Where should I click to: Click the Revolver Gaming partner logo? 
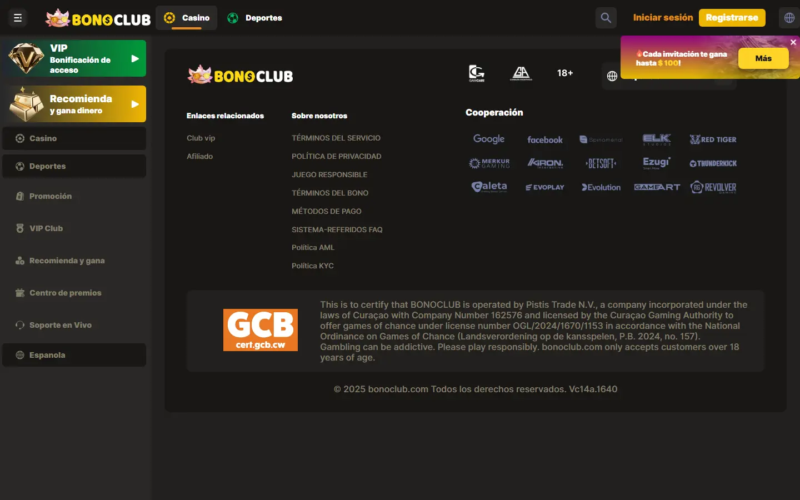click(x=713, y=187)
